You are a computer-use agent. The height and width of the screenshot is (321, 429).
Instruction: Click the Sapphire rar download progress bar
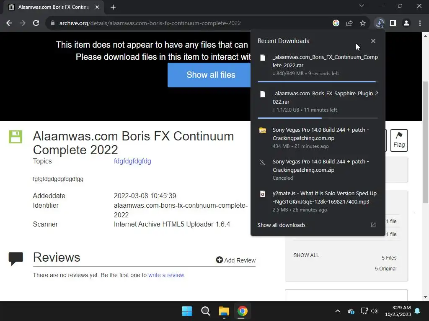318,118
